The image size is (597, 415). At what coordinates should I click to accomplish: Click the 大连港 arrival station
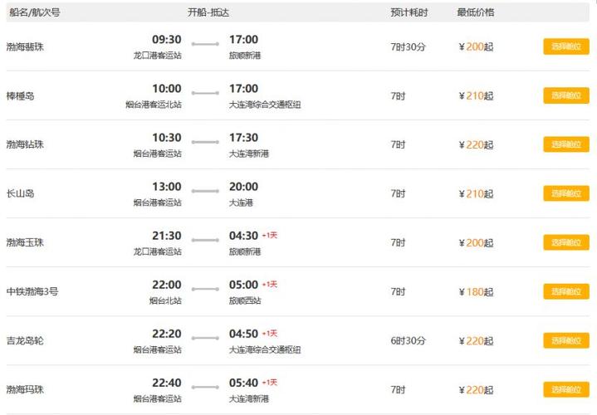240,202
